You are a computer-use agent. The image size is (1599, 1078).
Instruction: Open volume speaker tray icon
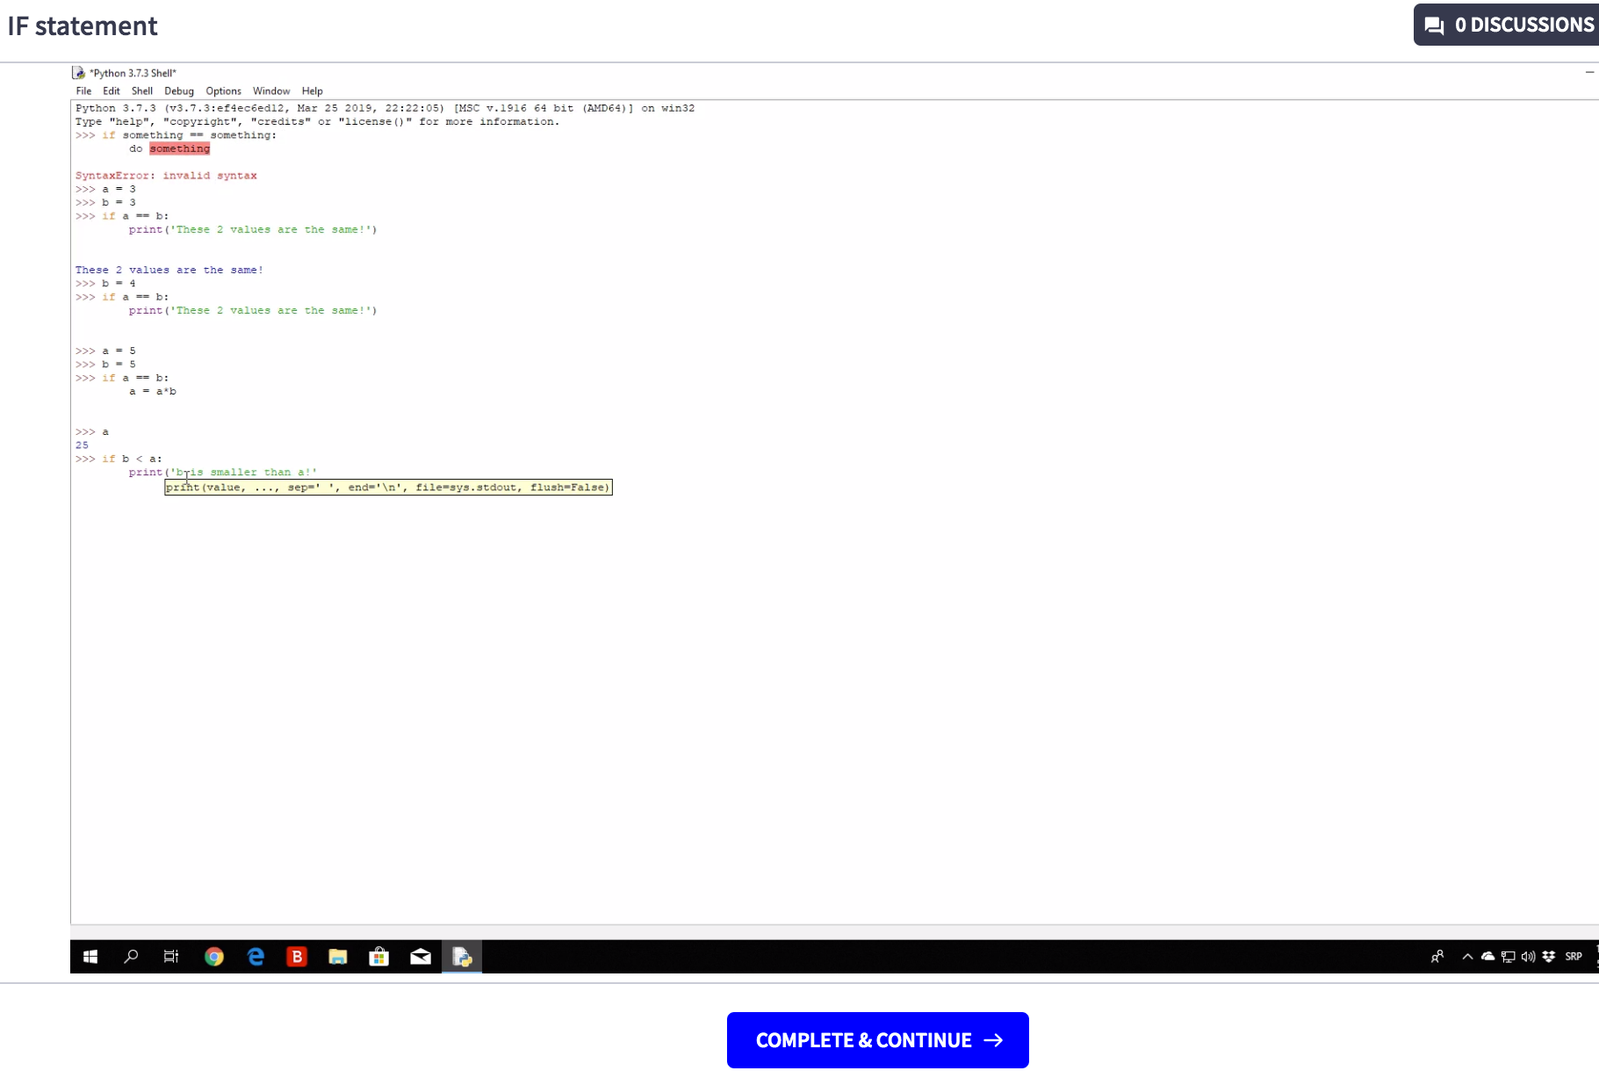[1528, 957]
